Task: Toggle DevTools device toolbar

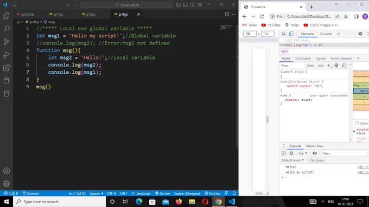Action: [291, 34]
